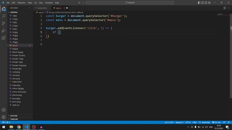Switch to the index.html editor tab
Viewport: 232px width, 130px height.
click(x=42, y=8)
